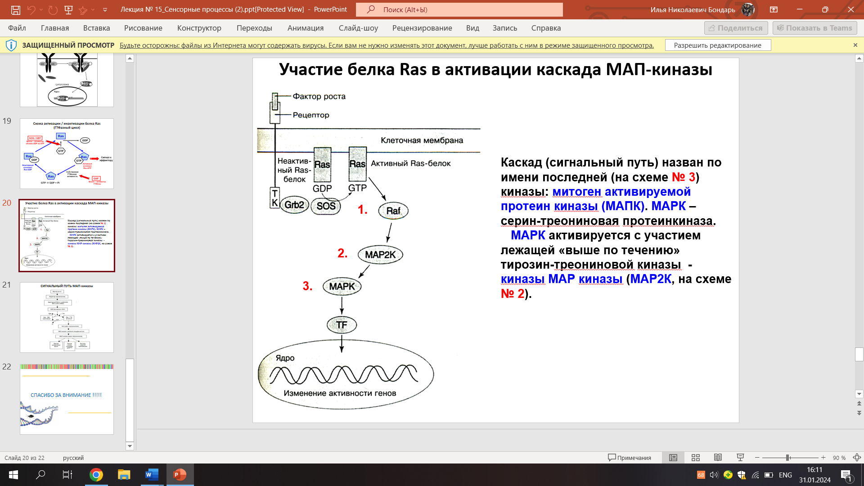This screenshot has width=864, height=486.
Task: Switch to the Запись tab
Action: point(505,28)
